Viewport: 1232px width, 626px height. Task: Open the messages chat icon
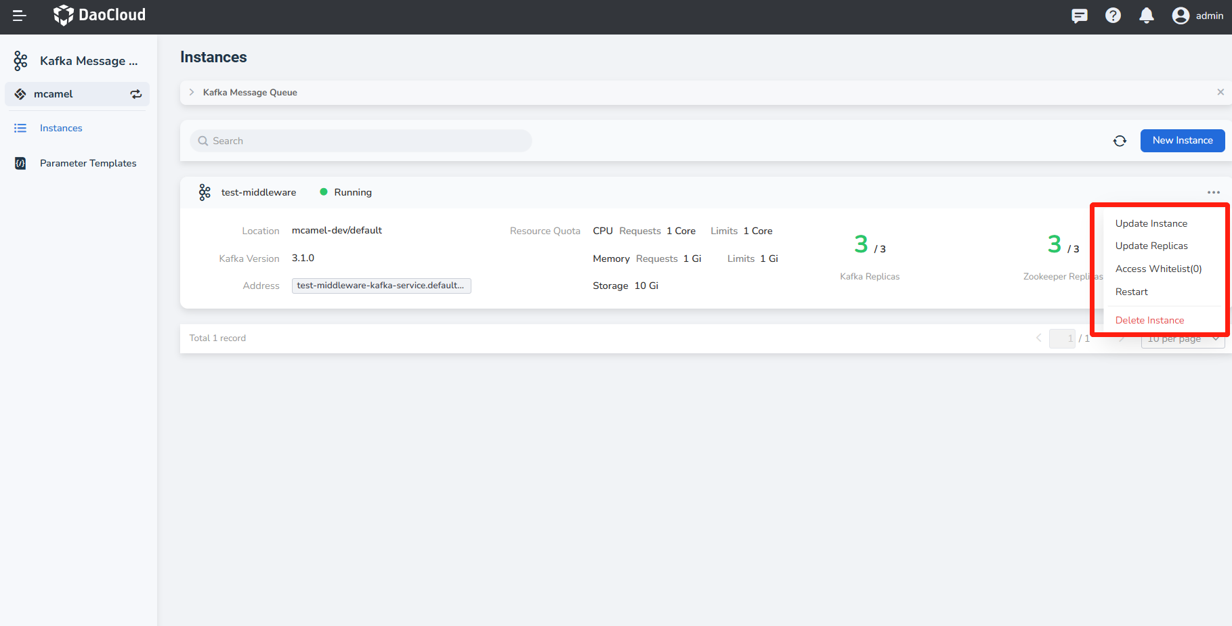coord(1079,15)
